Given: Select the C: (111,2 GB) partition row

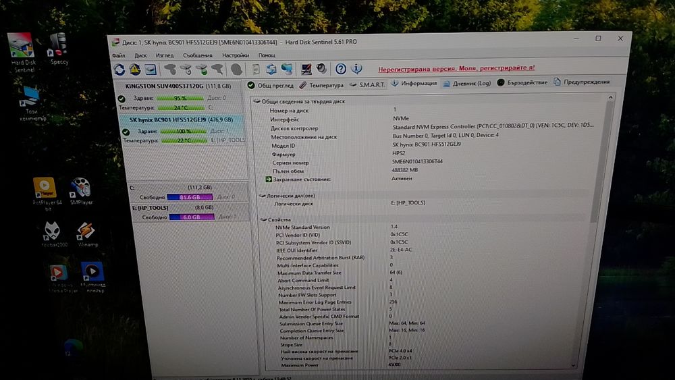Looking at the screenshot, I should [x=188, y=192].
